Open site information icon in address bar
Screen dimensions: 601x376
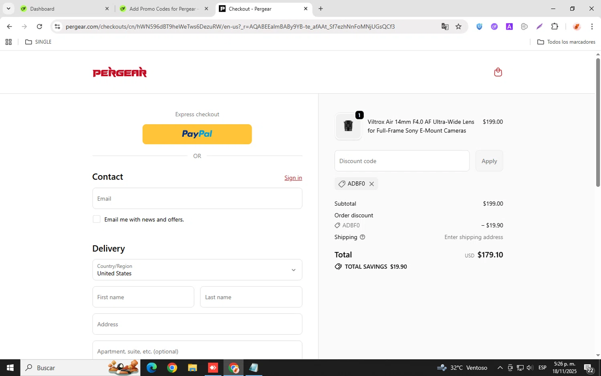tap(57, 26)
